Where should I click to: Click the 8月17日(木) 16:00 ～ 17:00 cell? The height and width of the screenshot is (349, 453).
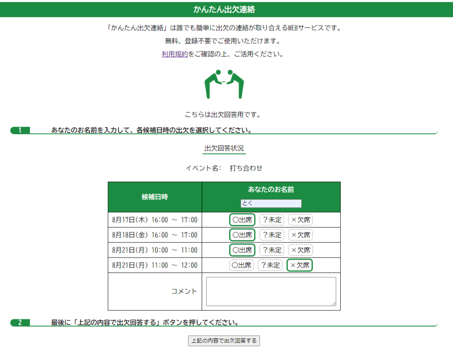tap(155, 220)
